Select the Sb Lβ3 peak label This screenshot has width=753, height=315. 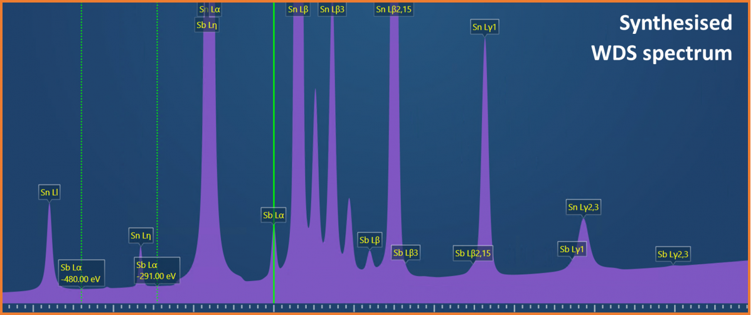(x=405, y=253)
